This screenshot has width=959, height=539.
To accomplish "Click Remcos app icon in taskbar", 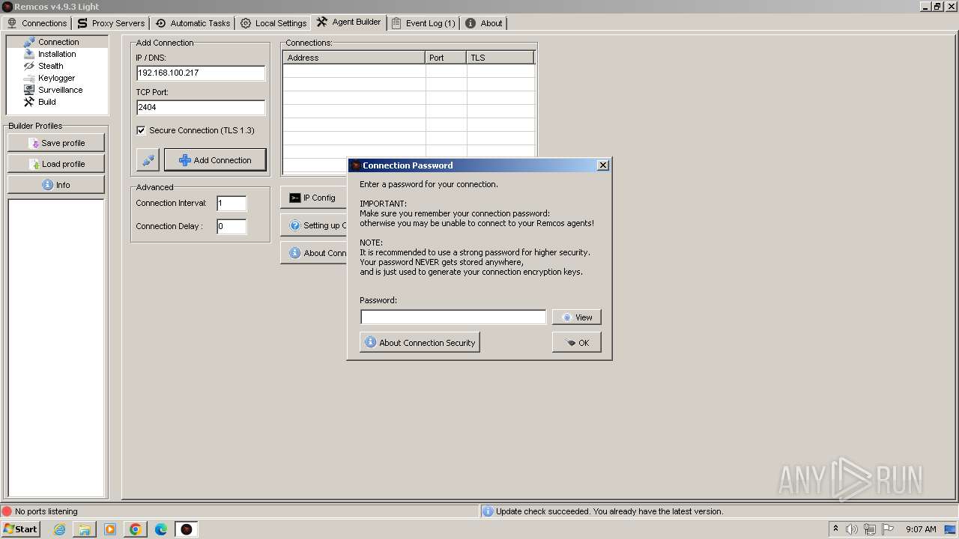I will [x=187, y=529].
